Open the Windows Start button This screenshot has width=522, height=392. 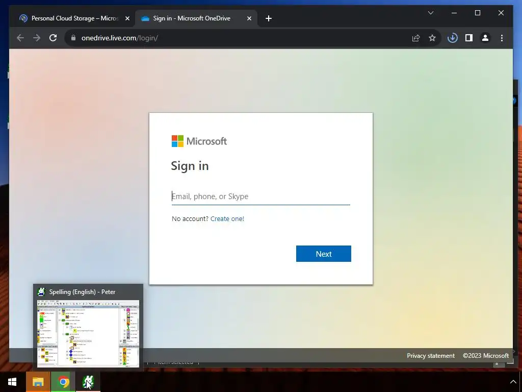pyautogui.click(x=12, y=382)
